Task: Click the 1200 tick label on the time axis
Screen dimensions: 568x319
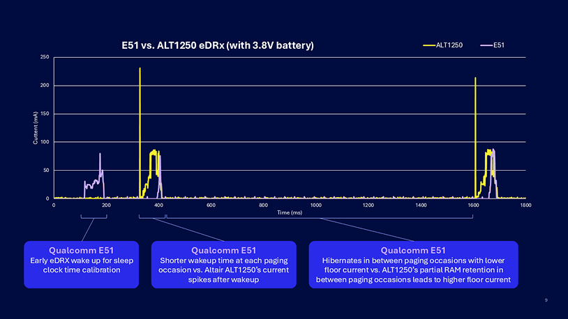Action: [368, 205]
